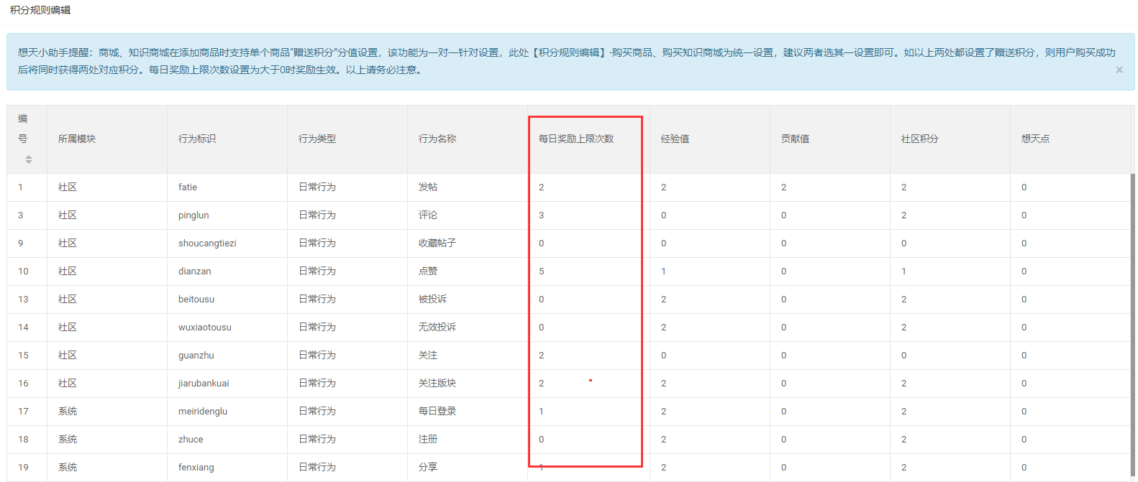
Task: Select the fatie behavior identifier cell
Action: pyautogui.click(x=227, y=187)
